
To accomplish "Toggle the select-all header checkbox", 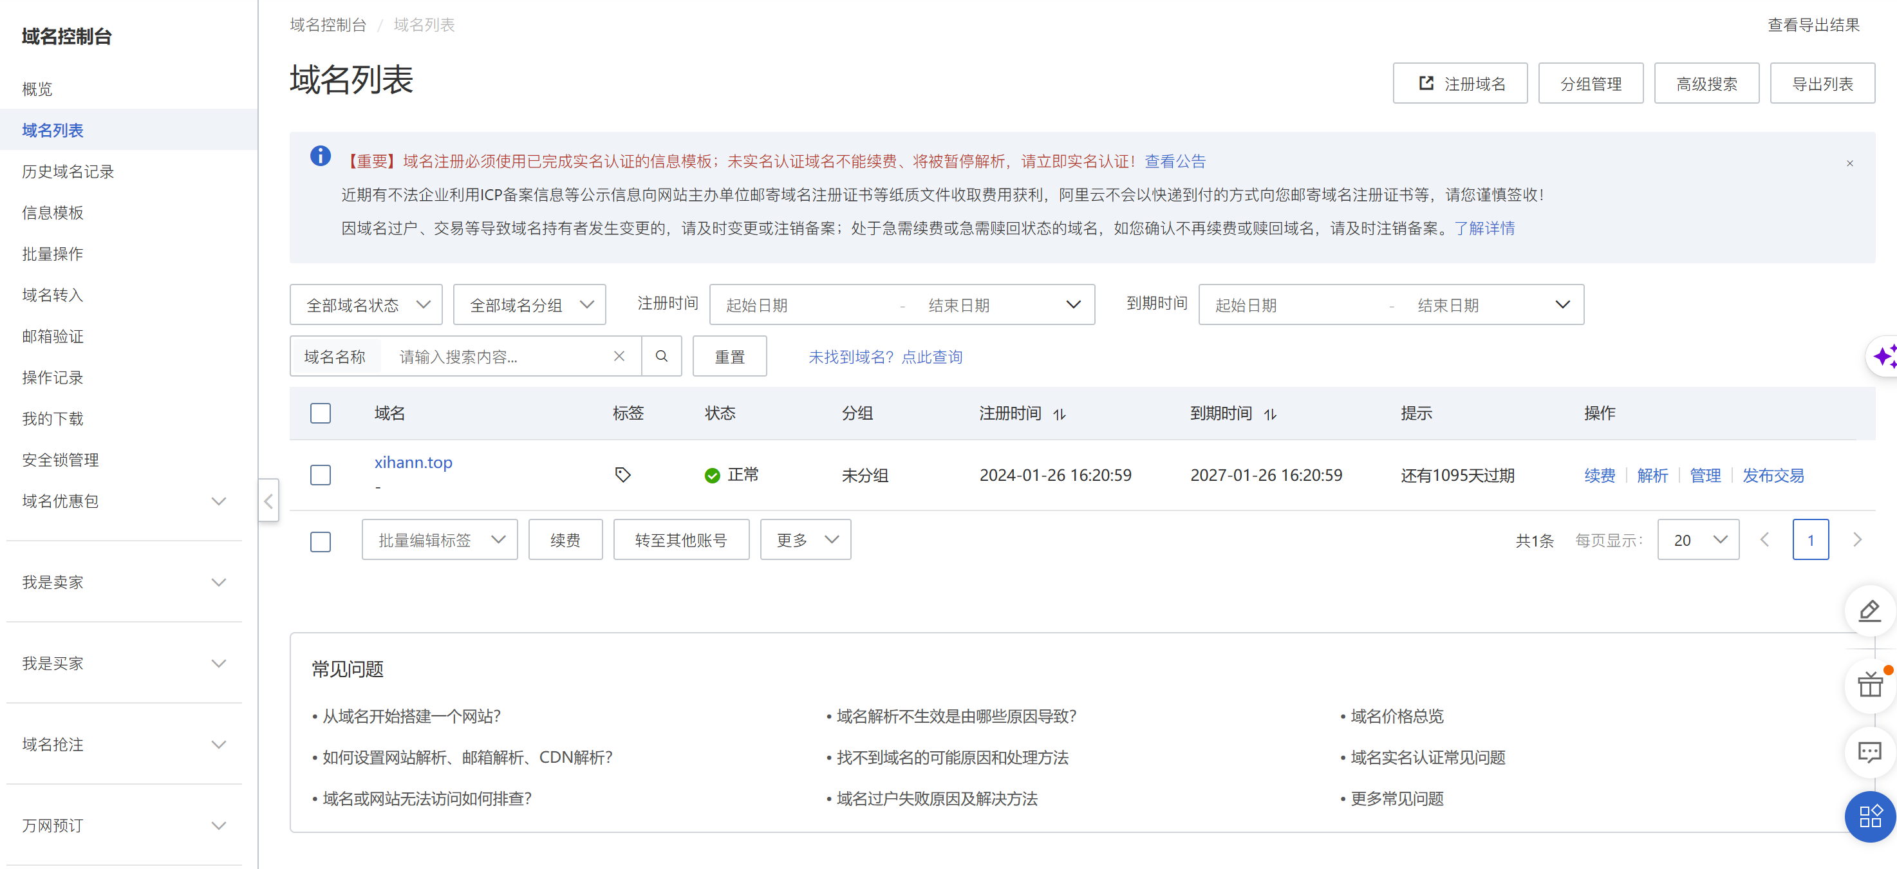I will pyautogui.click(x=321, y=413).
